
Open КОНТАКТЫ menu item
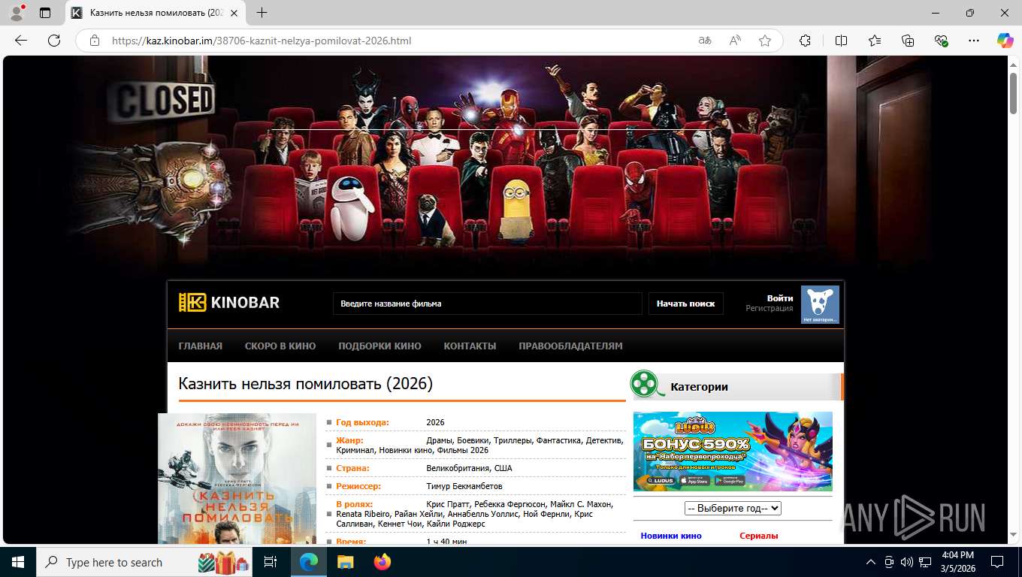point(470,346)
